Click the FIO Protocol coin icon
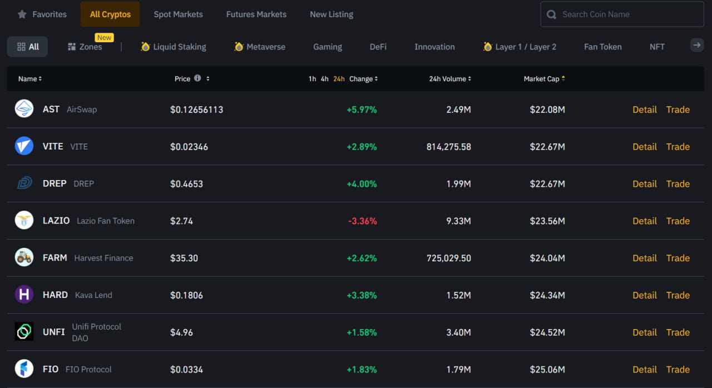 pyautogui.click(x=23, y=369)
